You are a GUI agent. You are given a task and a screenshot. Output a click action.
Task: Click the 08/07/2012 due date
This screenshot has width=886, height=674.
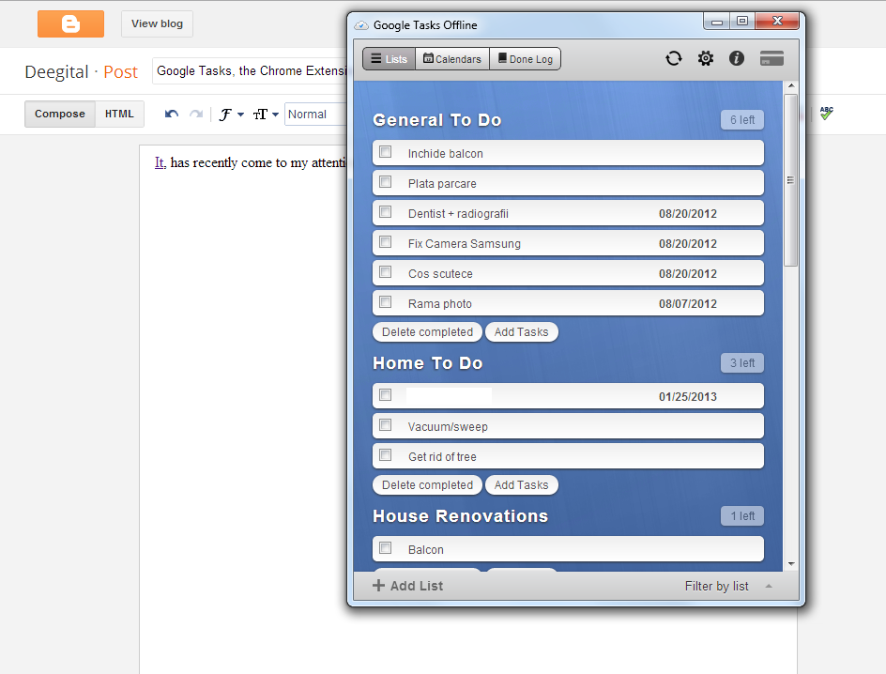688,304
